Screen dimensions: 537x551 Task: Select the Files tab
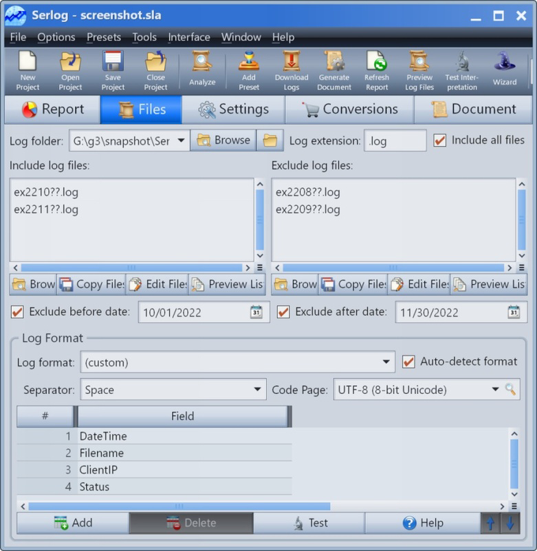[141, 110]
